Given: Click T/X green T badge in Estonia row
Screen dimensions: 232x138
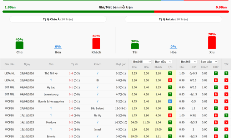Looking at the screenshot, I should [x=226, y=136].
